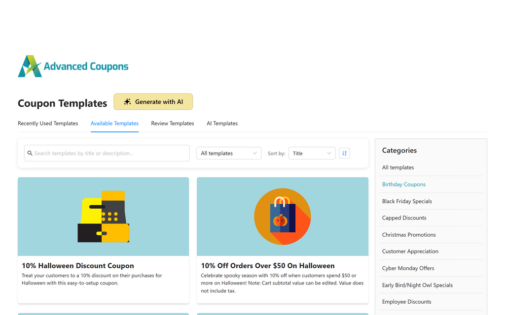The height and width of the screenshot is (315, 505).
Task: Open the Review Templates tab
Action: (173, 124)
